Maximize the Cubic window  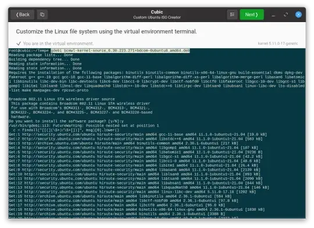click(x=286, y=15)
